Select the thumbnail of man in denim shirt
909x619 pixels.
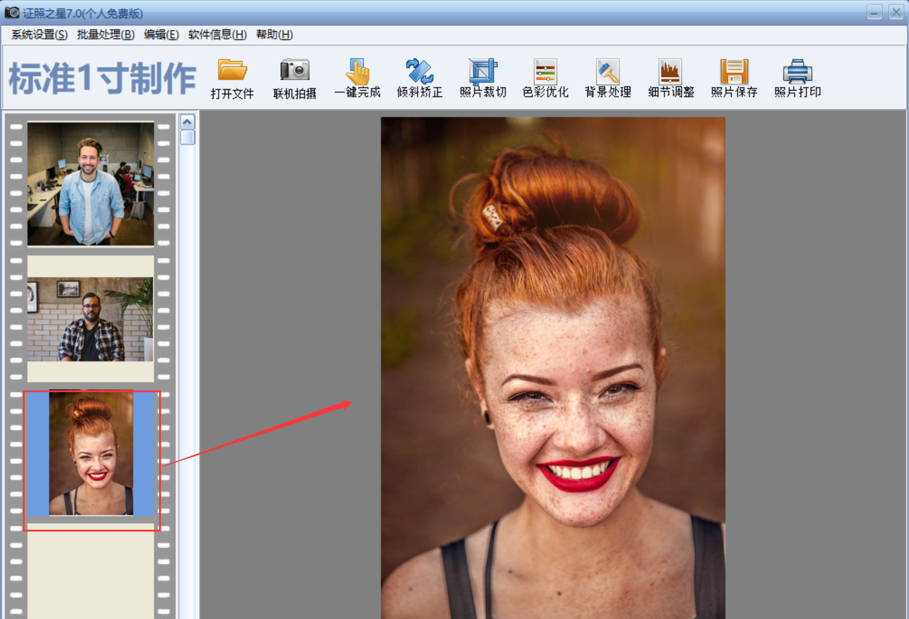(x=90, y=183)
